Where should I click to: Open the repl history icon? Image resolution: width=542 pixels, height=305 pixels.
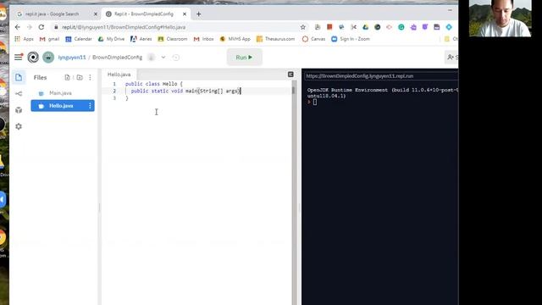pyautogui.click(x=176, y=58)
